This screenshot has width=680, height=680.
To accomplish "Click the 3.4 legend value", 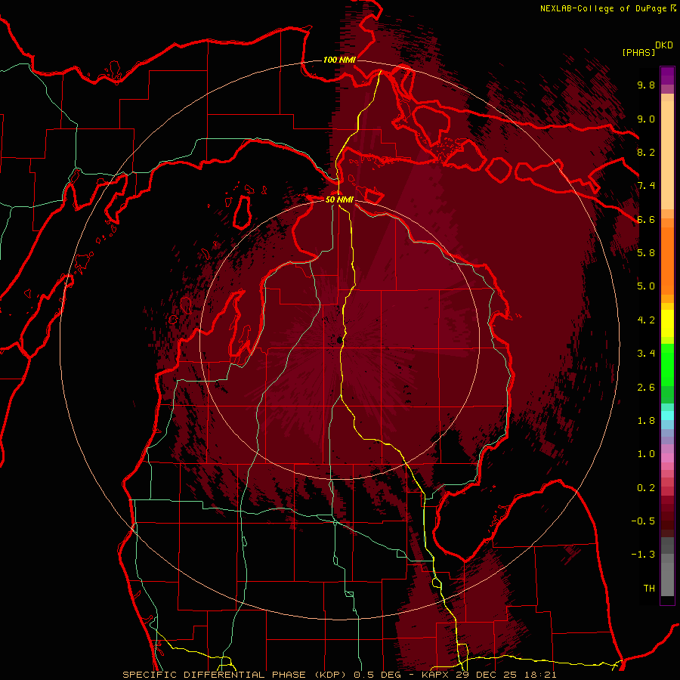I will [646, 354].
